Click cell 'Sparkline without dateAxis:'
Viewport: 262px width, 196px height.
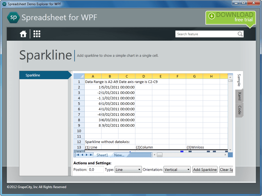pyautogui.click(x=107, y=142)
